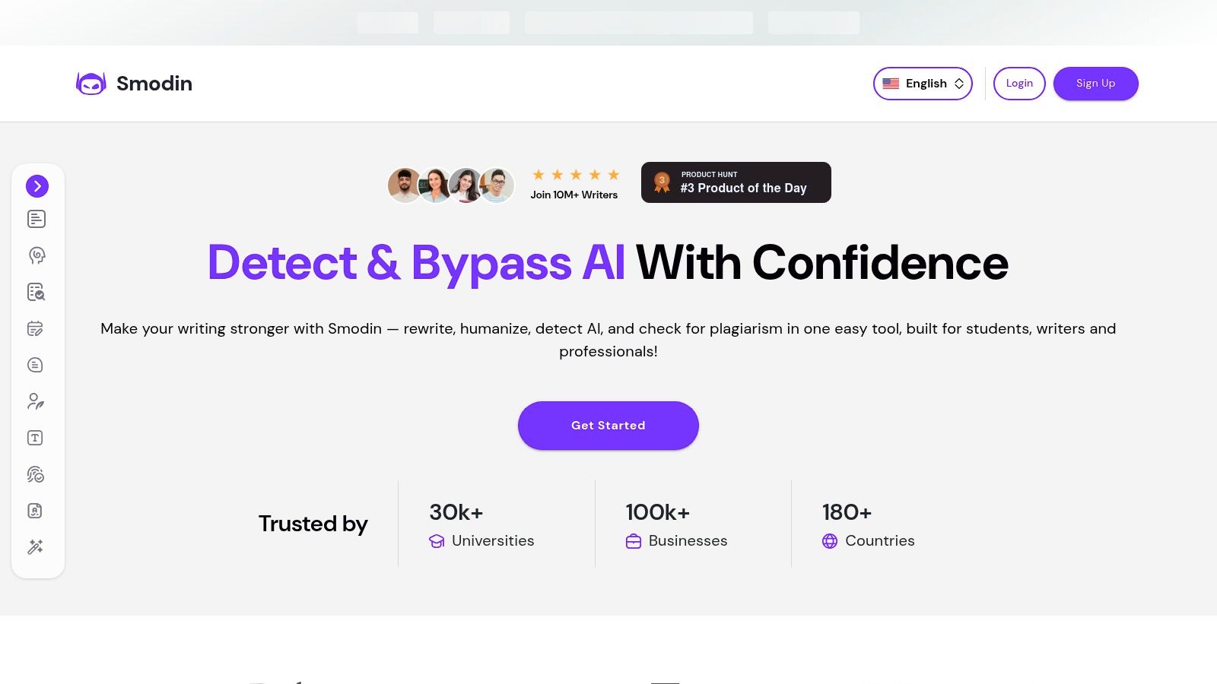Viewport: 1217px width, 684px height.
Task: Click the five-star rating
Action: pos(576,175)
